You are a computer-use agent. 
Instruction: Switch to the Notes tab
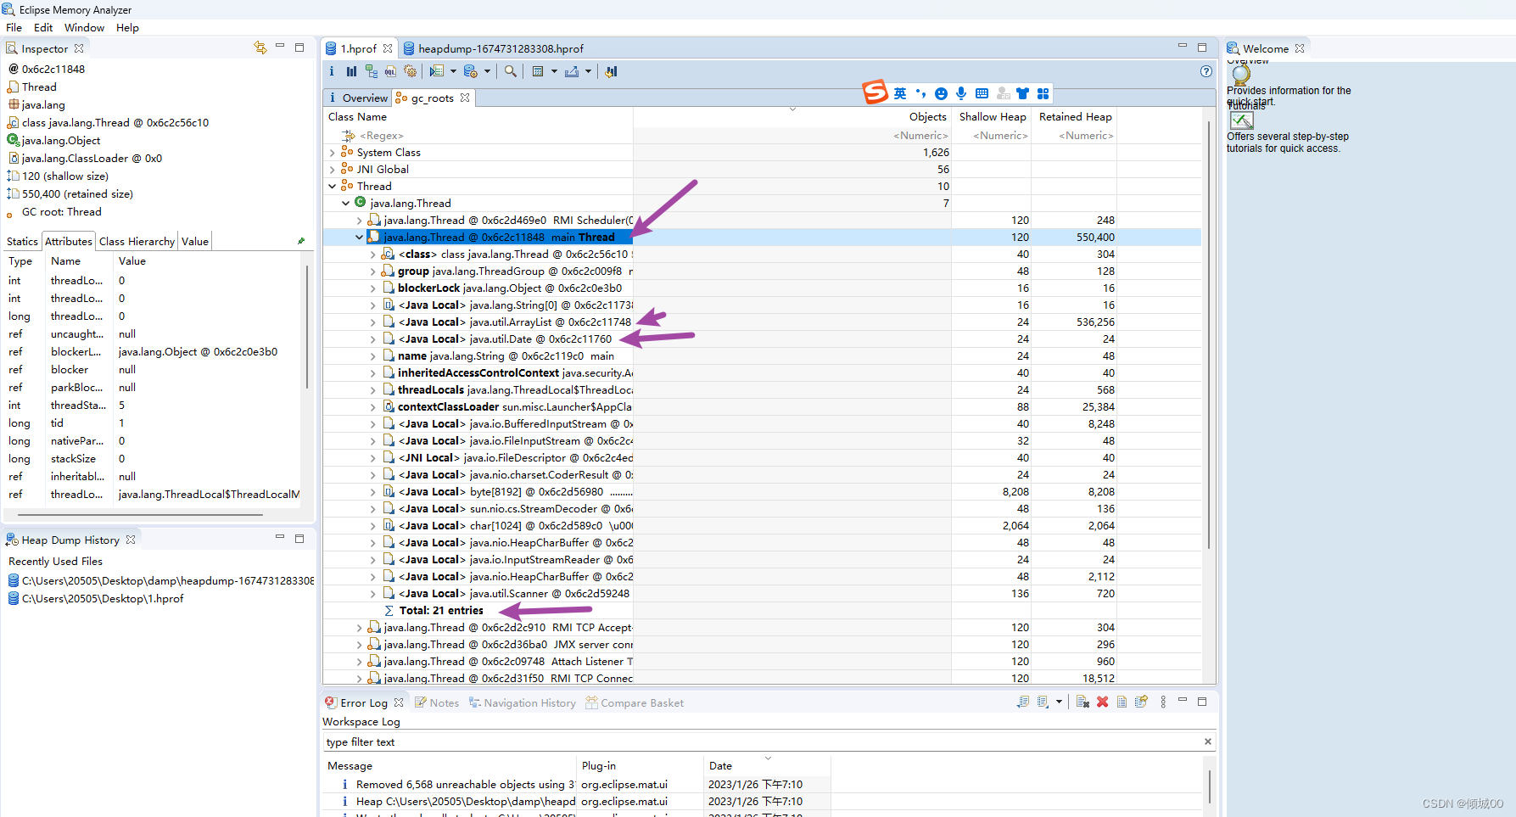point(437,702)
